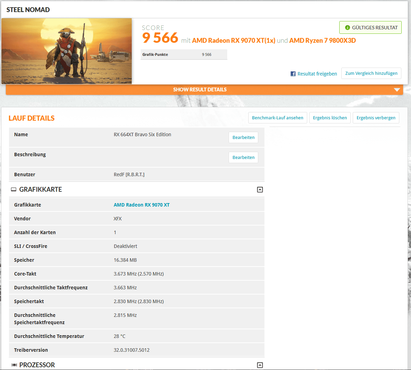The image size is (411, 370).
Task: Click the Speicher value 16.384 MB
Action: tap(125, 260)
